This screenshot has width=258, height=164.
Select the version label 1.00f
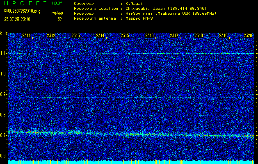pos(57,3)
